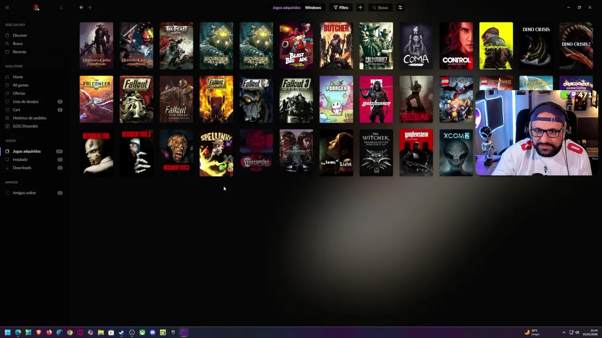Open Downloads in the sidebar
602x338 pixels.
(x=22, y=168)
